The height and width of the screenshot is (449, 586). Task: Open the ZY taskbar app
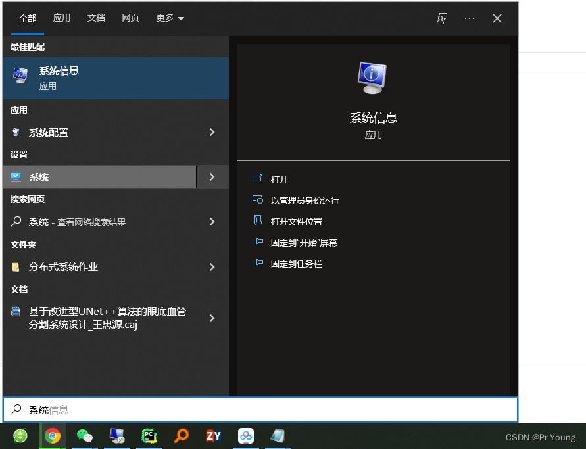coord(214,436)
